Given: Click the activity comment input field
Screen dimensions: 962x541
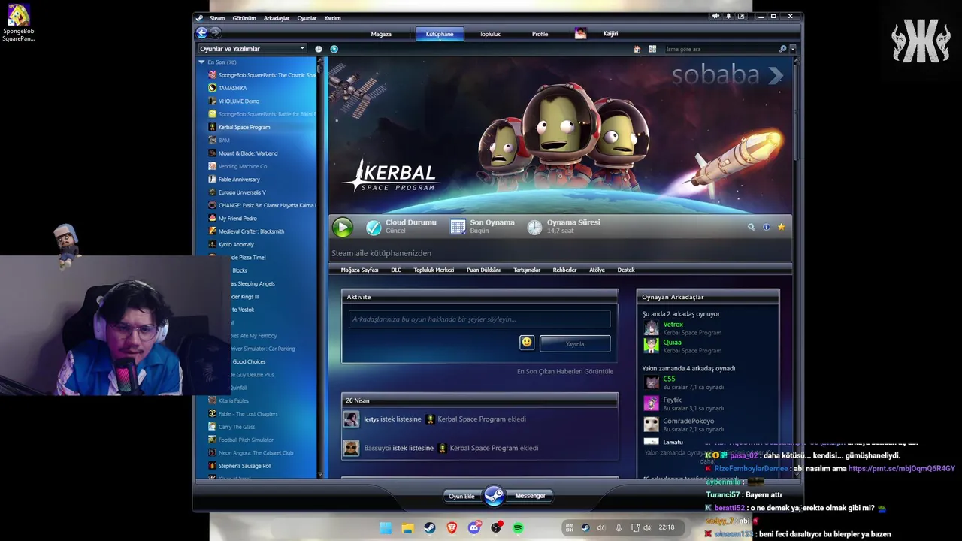Looking at the screenshot, I should coord(479,319).
